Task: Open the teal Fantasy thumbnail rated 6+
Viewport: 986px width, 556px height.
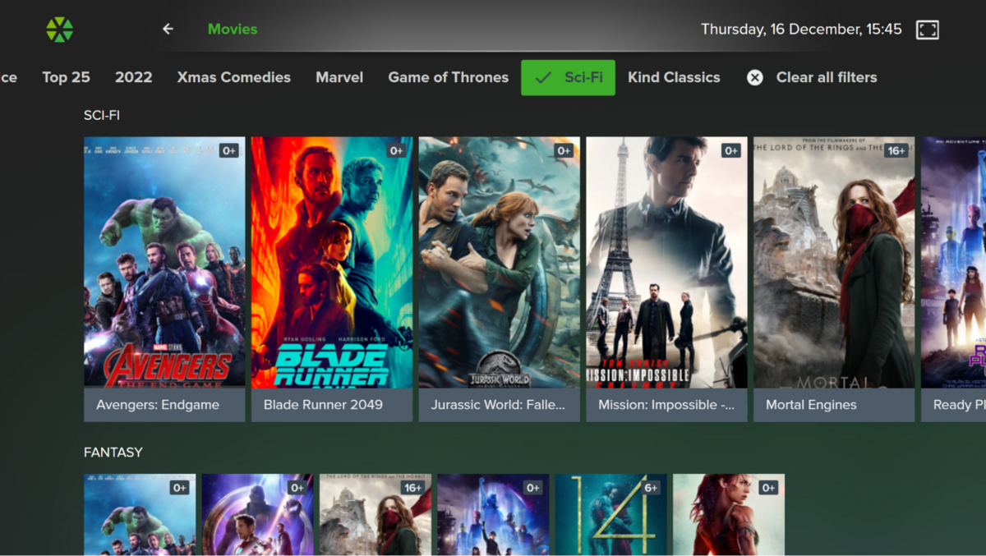Action: pos(611,515)
